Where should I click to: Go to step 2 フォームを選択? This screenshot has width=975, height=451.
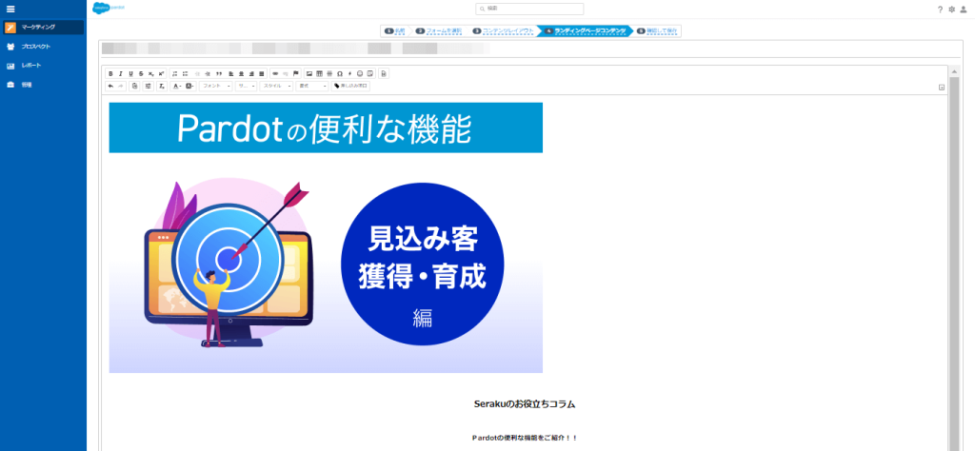pos(440,31)
